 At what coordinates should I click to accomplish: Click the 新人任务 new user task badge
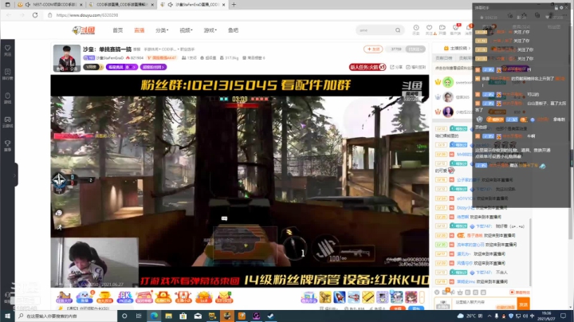pyautogui.click(x=368, y=67)
